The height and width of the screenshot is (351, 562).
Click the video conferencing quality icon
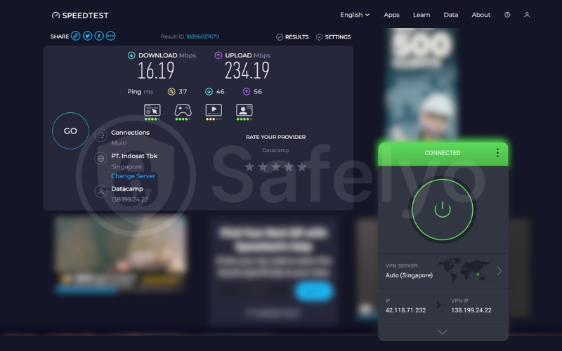click(x=244, y=112)
